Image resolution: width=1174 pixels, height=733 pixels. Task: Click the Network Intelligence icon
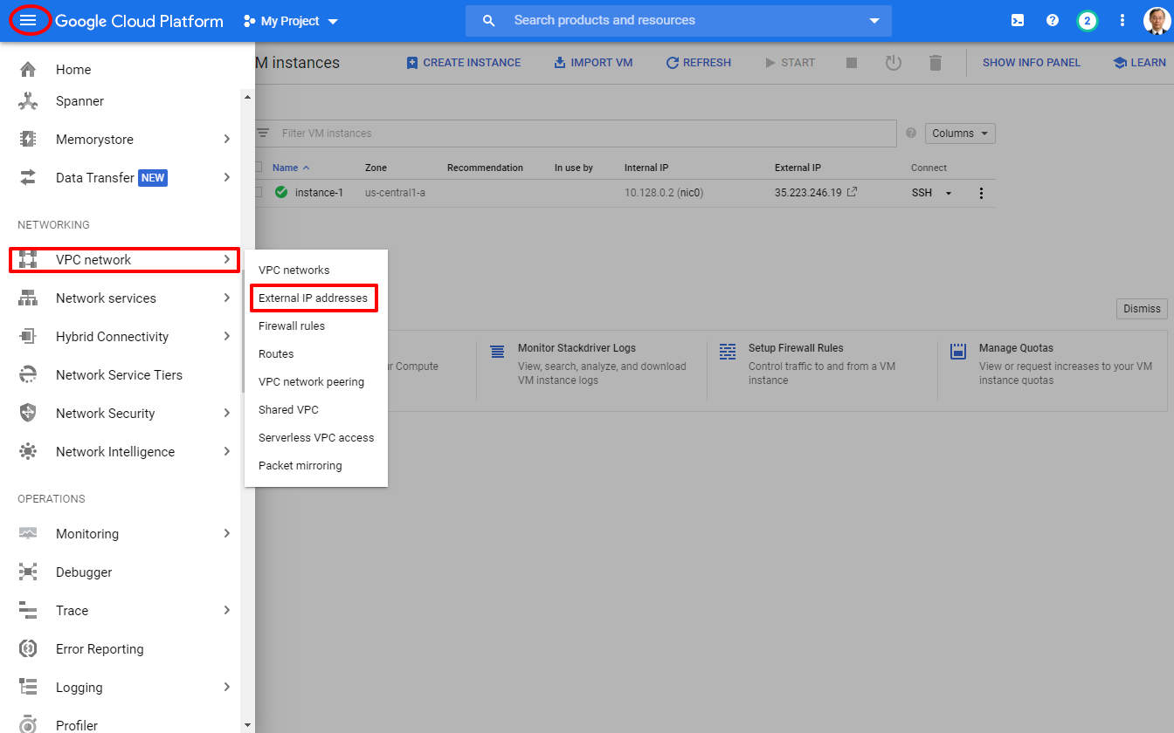pos(28,452)
